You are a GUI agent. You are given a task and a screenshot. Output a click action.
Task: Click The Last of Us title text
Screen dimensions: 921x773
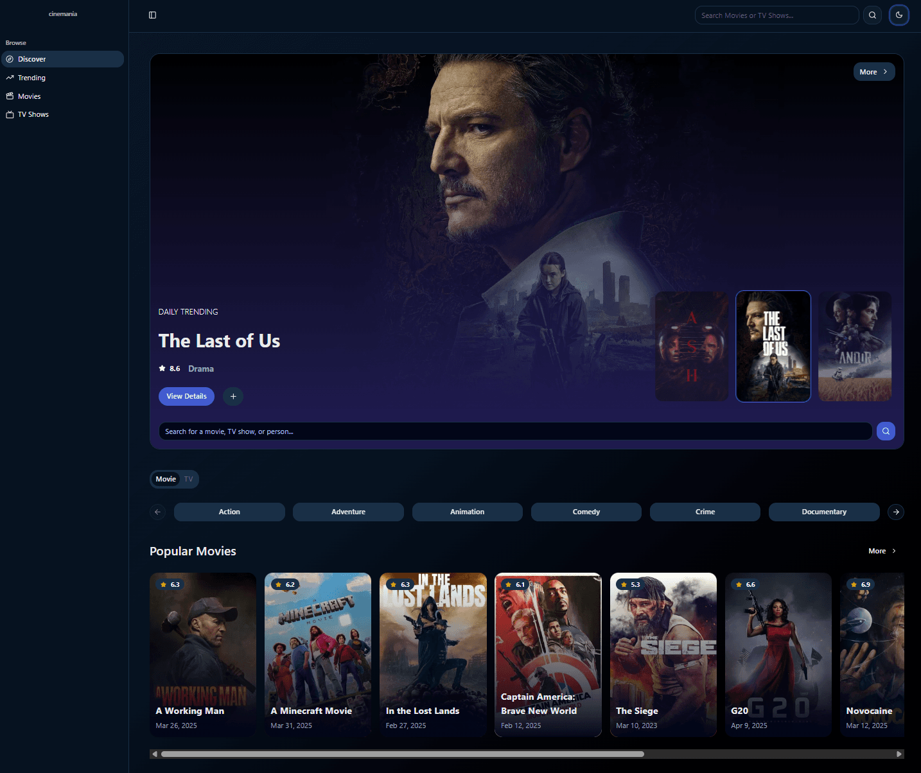click(219, 341)
